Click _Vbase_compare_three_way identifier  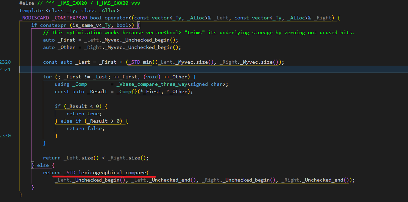(x=152, y=84)
